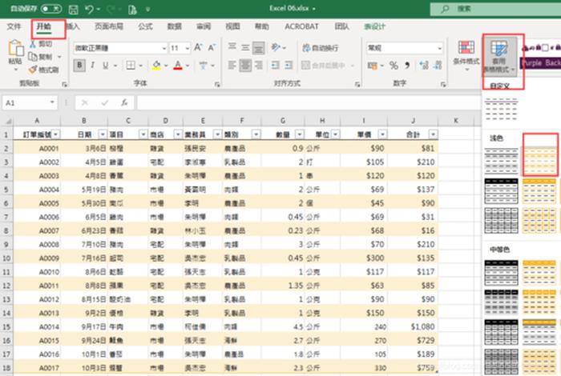Image resolution: width=561 pixels, height=376 pixels.
Task: Open the font size dropdown
Action: coord(187,48)
